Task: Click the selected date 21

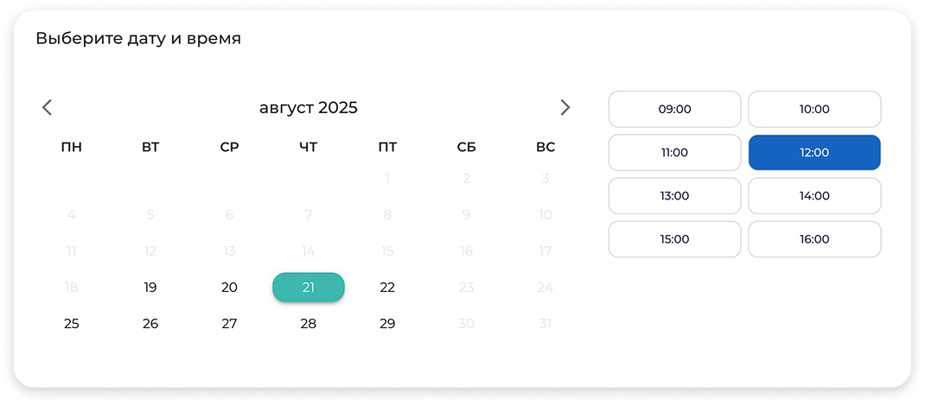Action: (x=308, y=288)
